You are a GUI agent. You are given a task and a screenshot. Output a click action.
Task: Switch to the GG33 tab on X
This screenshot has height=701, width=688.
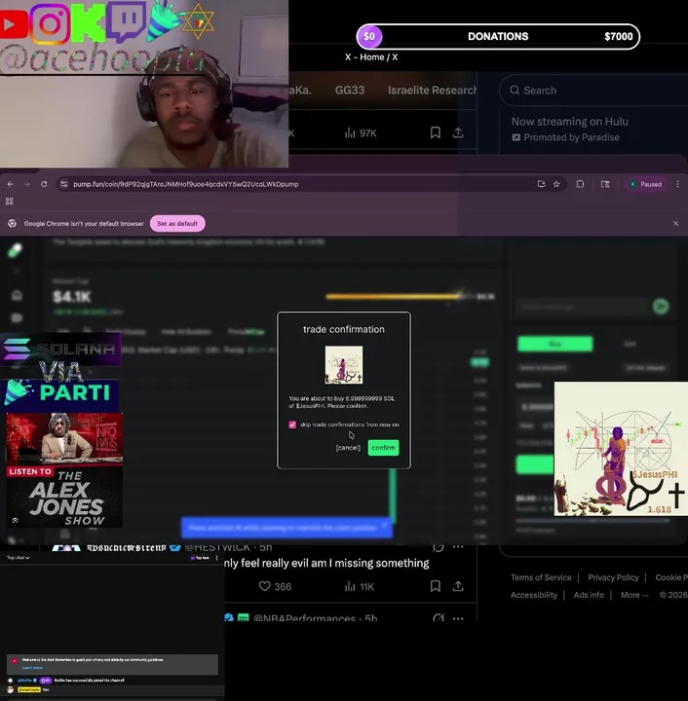(350, 91)
